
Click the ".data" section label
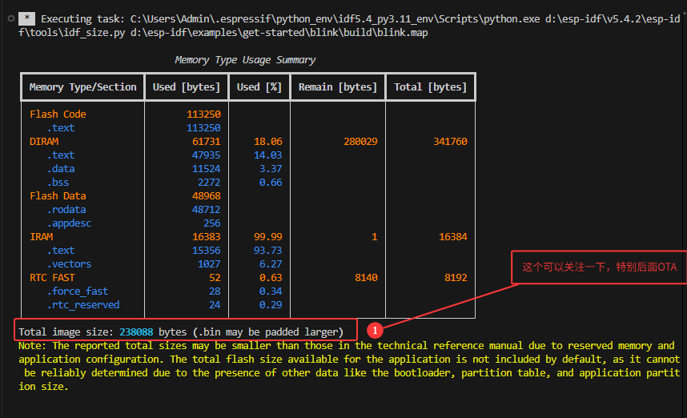click(61, 168)
